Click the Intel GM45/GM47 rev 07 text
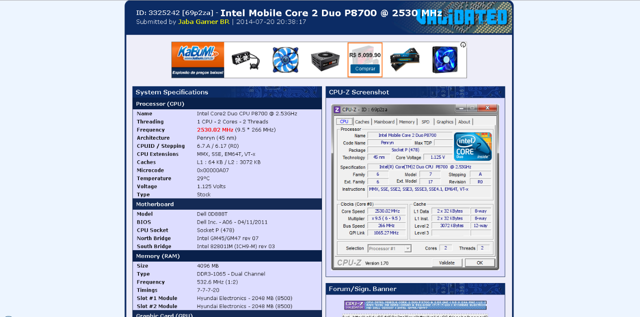Image resolution: width=640 pixels, height=317 pixels. click(x=228, y=238)
